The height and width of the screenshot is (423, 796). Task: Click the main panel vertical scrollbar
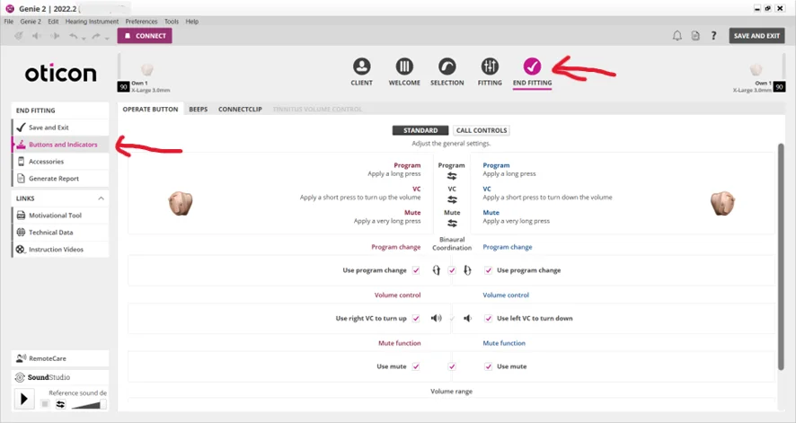[781, 257]
